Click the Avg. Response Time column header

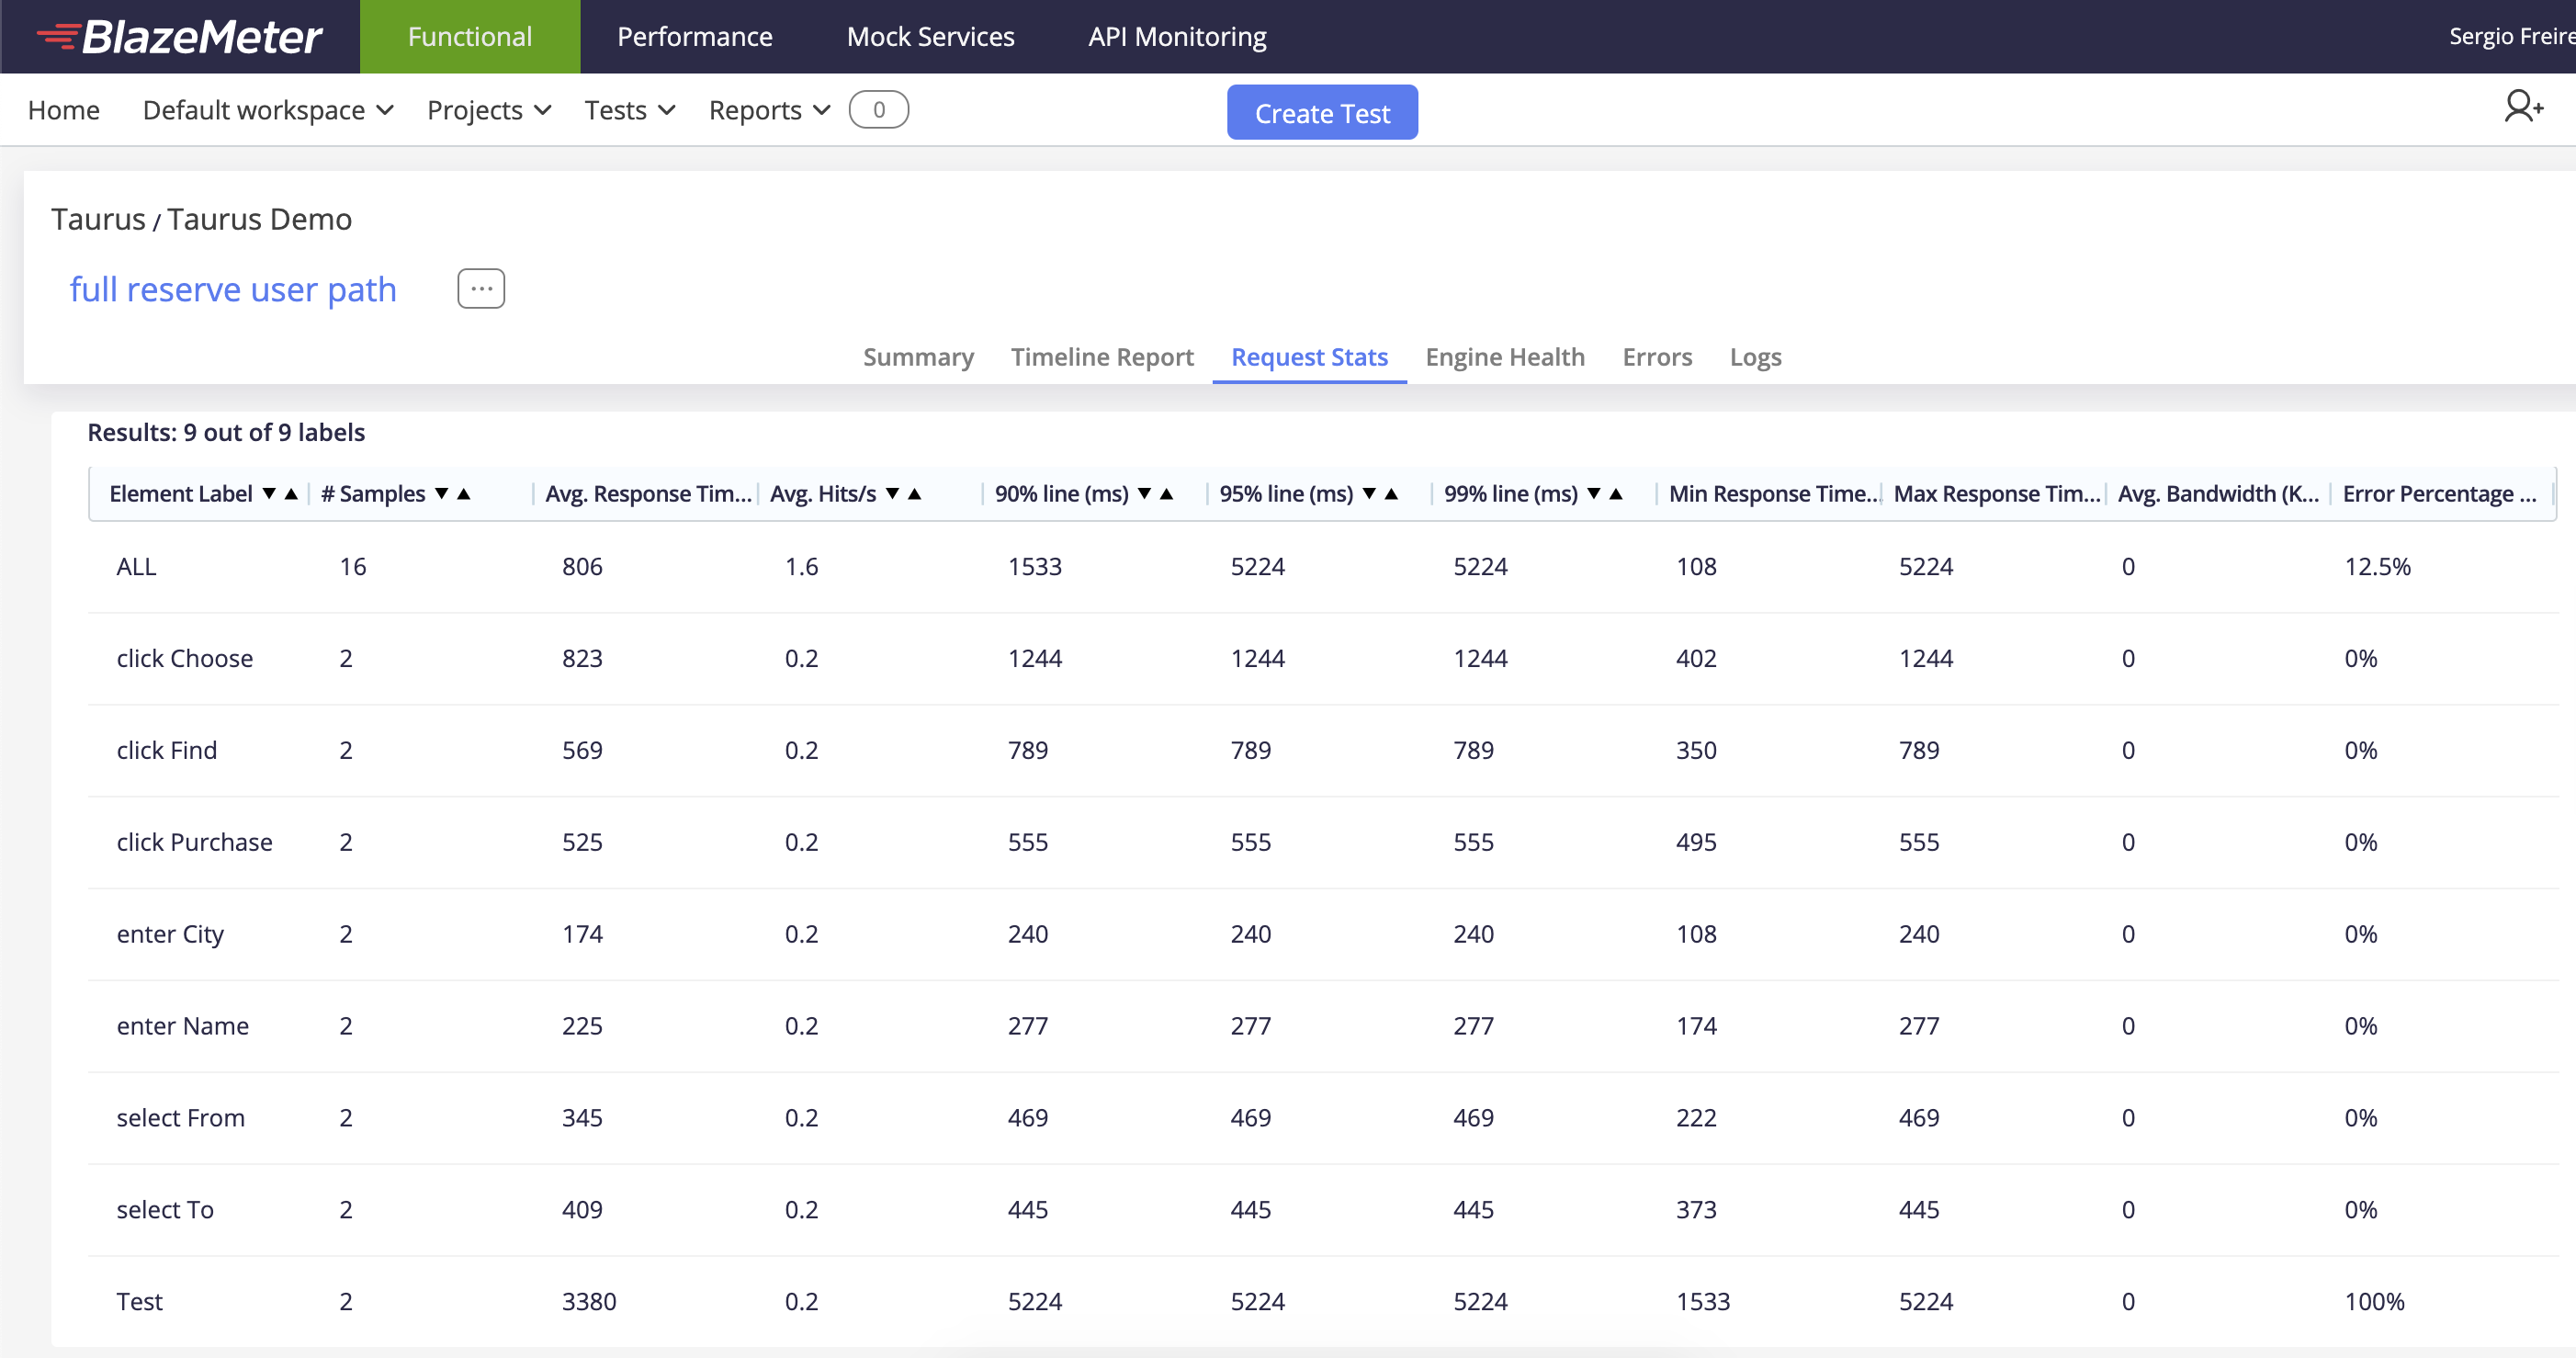pyautogui.click(x=648, y=494)
